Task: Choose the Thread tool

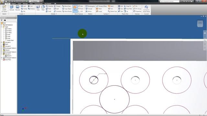Action: coord(57,6)
